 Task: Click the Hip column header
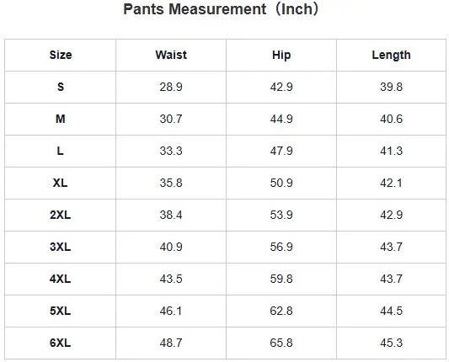(281, 55)
